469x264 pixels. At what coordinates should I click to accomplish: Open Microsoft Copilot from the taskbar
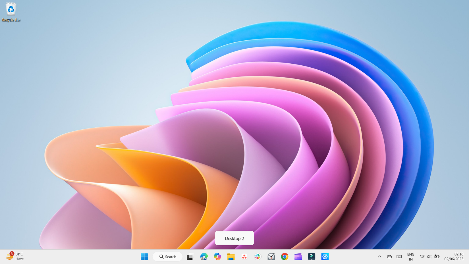[x=217, y=257]
